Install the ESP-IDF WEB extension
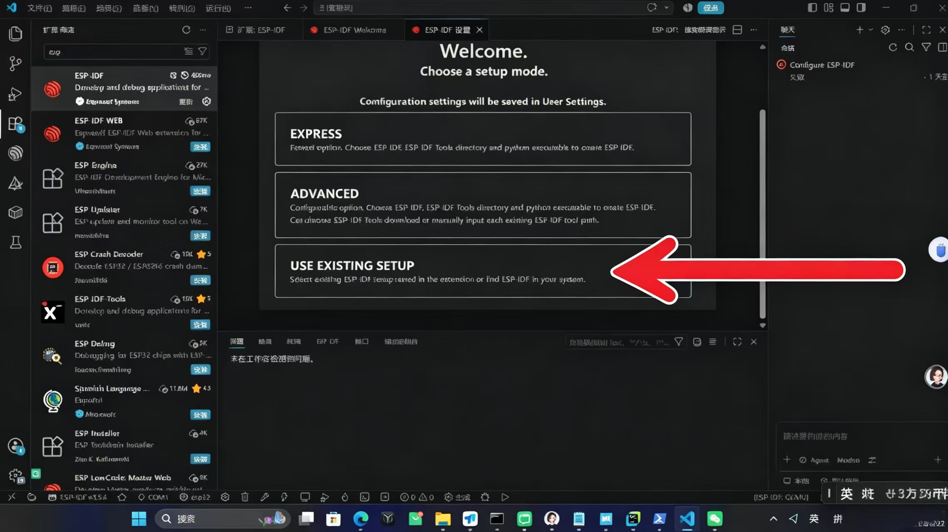Viewport: 948px width, 532px height. click(x=200, y=147)
